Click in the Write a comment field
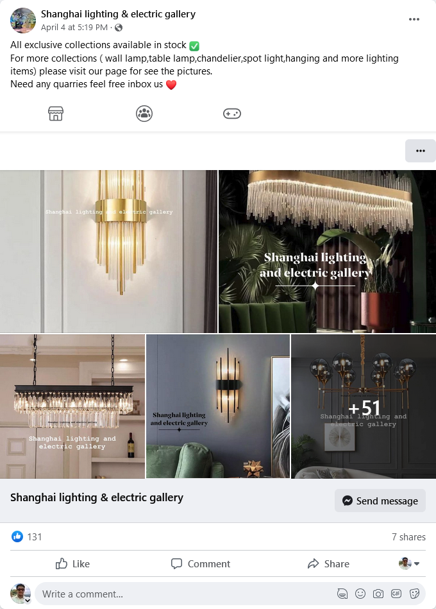436x609 pixels. [x=186, y=594]
